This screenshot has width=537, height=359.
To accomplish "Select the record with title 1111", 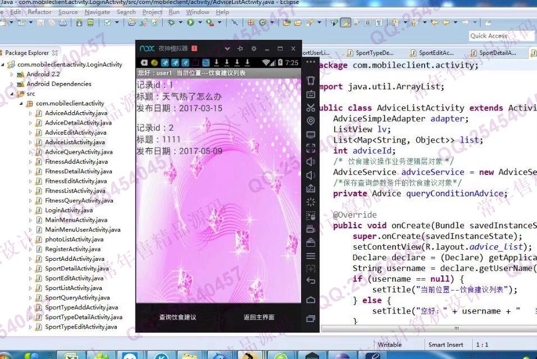I will tap(219, 140).
